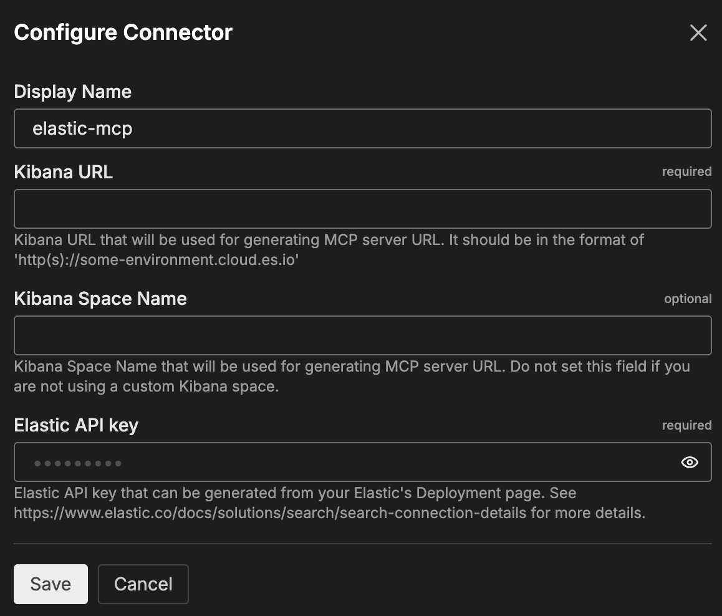Click into the Kibana Space Name field

[362, 335]
